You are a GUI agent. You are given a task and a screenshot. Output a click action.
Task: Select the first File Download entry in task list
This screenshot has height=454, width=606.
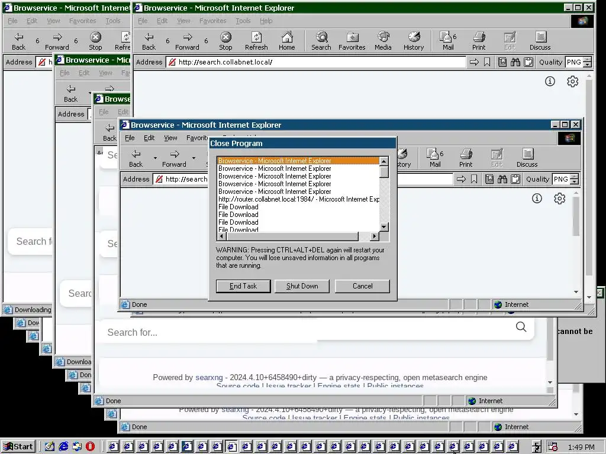[298, 207]
